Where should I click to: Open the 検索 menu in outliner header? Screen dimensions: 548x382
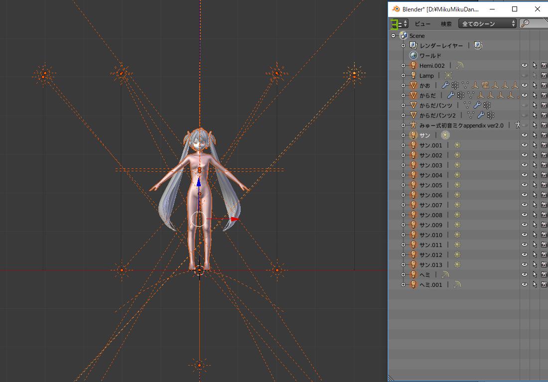[446, 24]
